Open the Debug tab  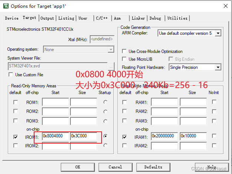[155, 18]
